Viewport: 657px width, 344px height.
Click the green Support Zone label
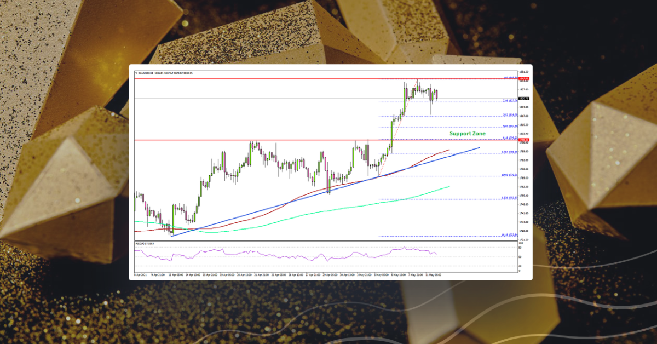click(x=468, y=133)
